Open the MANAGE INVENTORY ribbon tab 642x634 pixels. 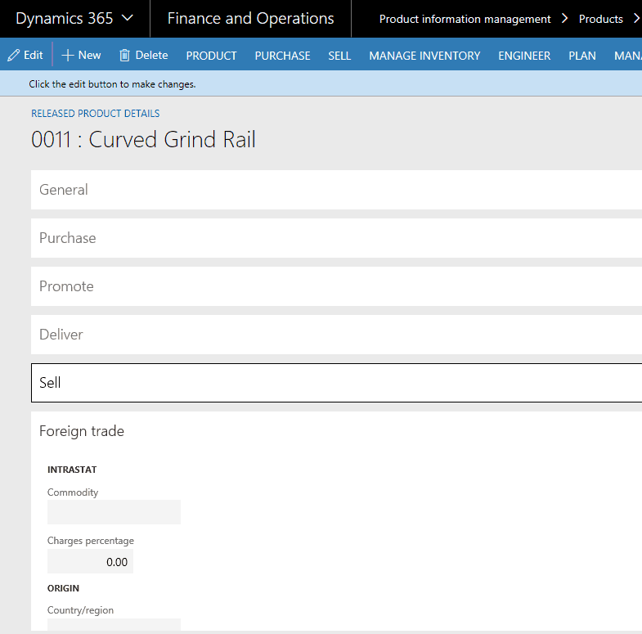click(424, 56)
